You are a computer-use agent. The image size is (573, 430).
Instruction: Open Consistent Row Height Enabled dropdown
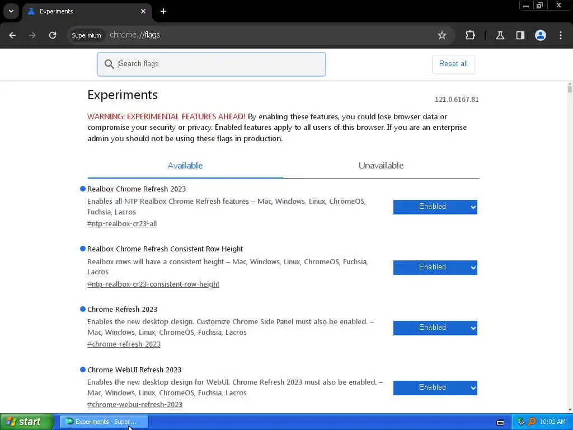coord(435,267)
